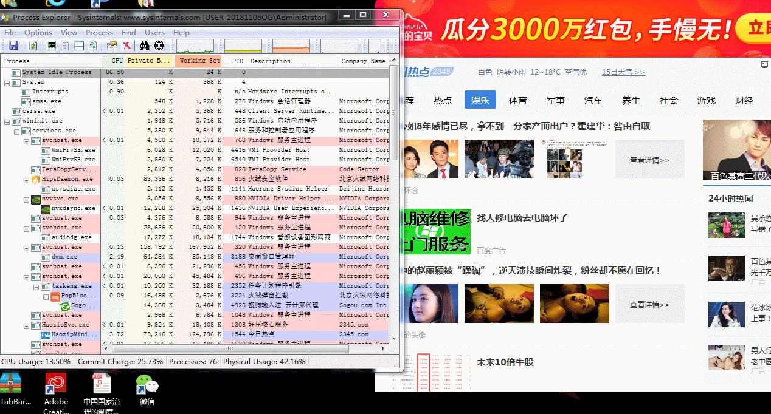771x414 pixels.
Task: Collapse the services.exe tree node
Action: pos(16,131)
